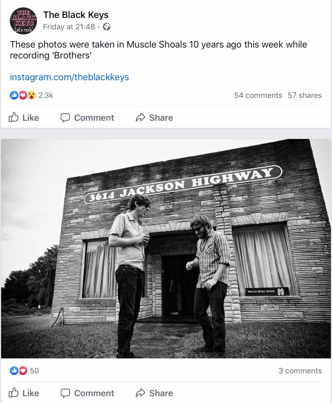View the 3 comments on photo
Screen dimensions: 332x403
[x=300, y=371]
